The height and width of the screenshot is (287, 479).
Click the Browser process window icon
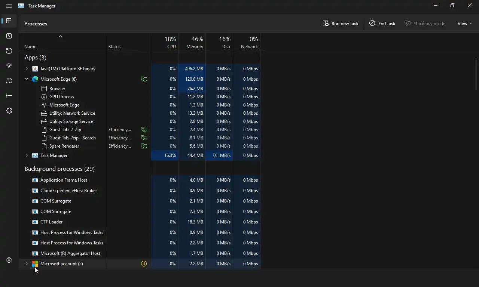[44, 89]
